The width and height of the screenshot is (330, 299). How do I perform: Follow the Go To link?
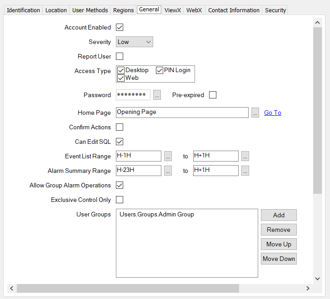click(x=273, y=113)
